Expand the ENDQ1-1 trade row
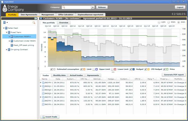Screen dimensions: 188x121 [41, 86]
